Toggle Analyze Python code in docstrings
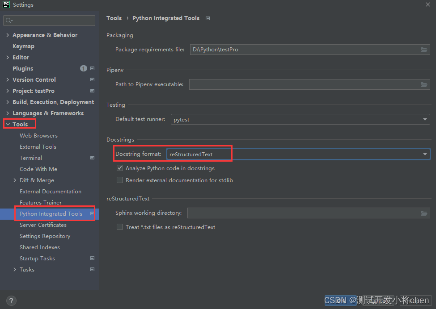This screenshot has height=309, width=436. coord(120,168)
